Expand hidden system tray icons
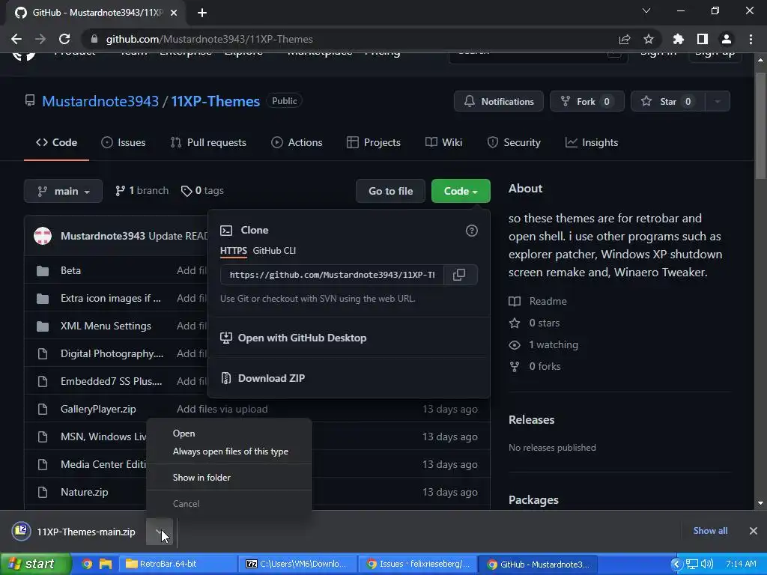Viewport: 767px width, 575px height. 677,564
